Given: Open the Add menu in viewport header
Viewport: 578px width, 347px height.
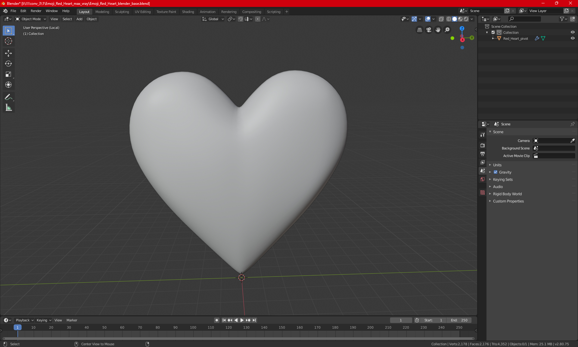Looking at the screenshot, I should point(79,19).
